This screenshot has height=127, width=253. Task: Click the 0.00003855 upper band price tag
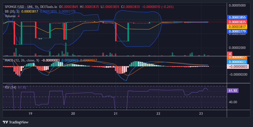(237, 17)
